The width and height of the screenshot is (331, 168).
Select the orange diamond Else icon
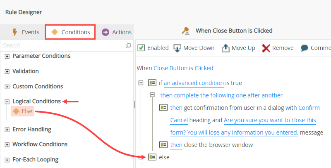click(x=16, y=111)
